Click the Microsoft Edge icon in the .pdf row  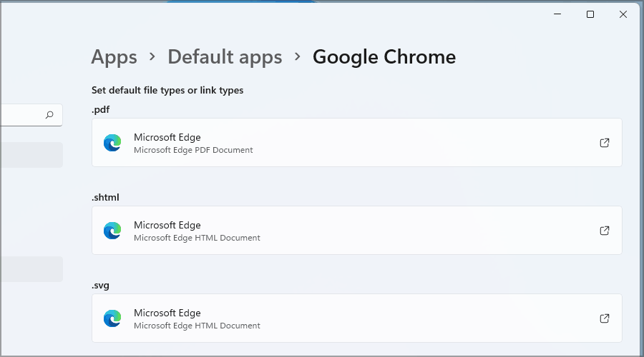click(112, 143)
